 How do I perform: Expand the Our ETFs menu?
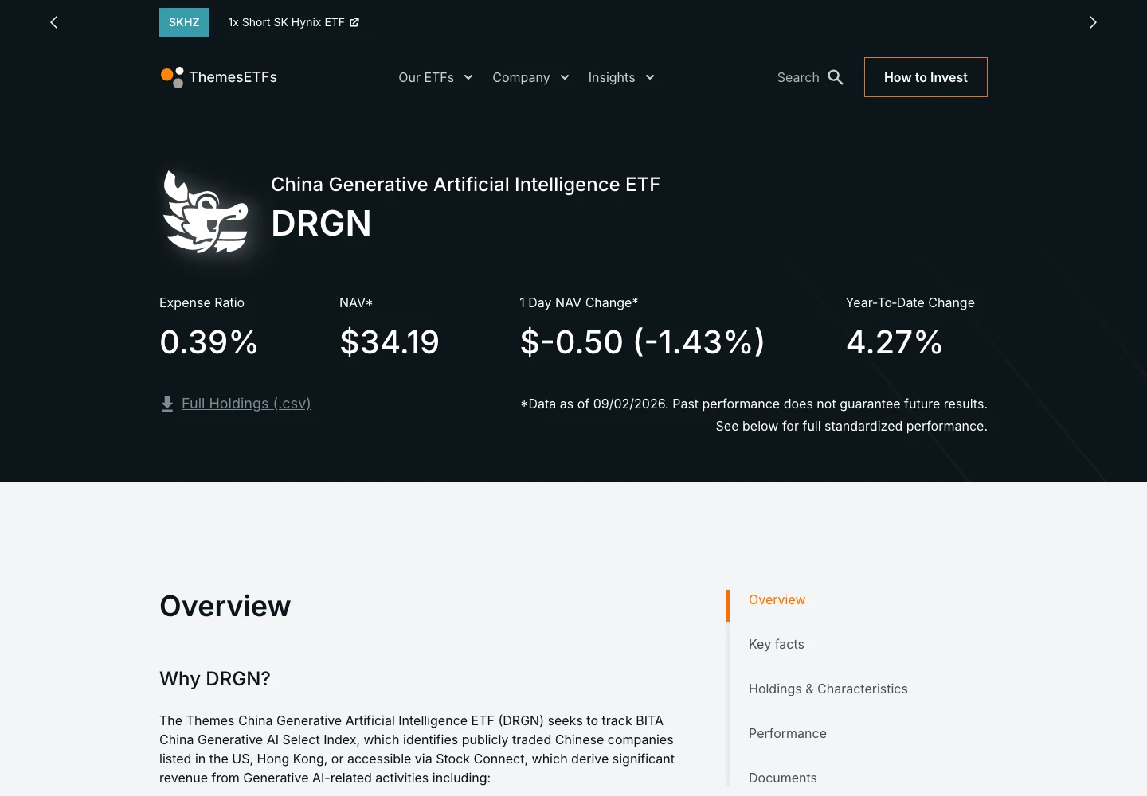(x=436, y=77)
